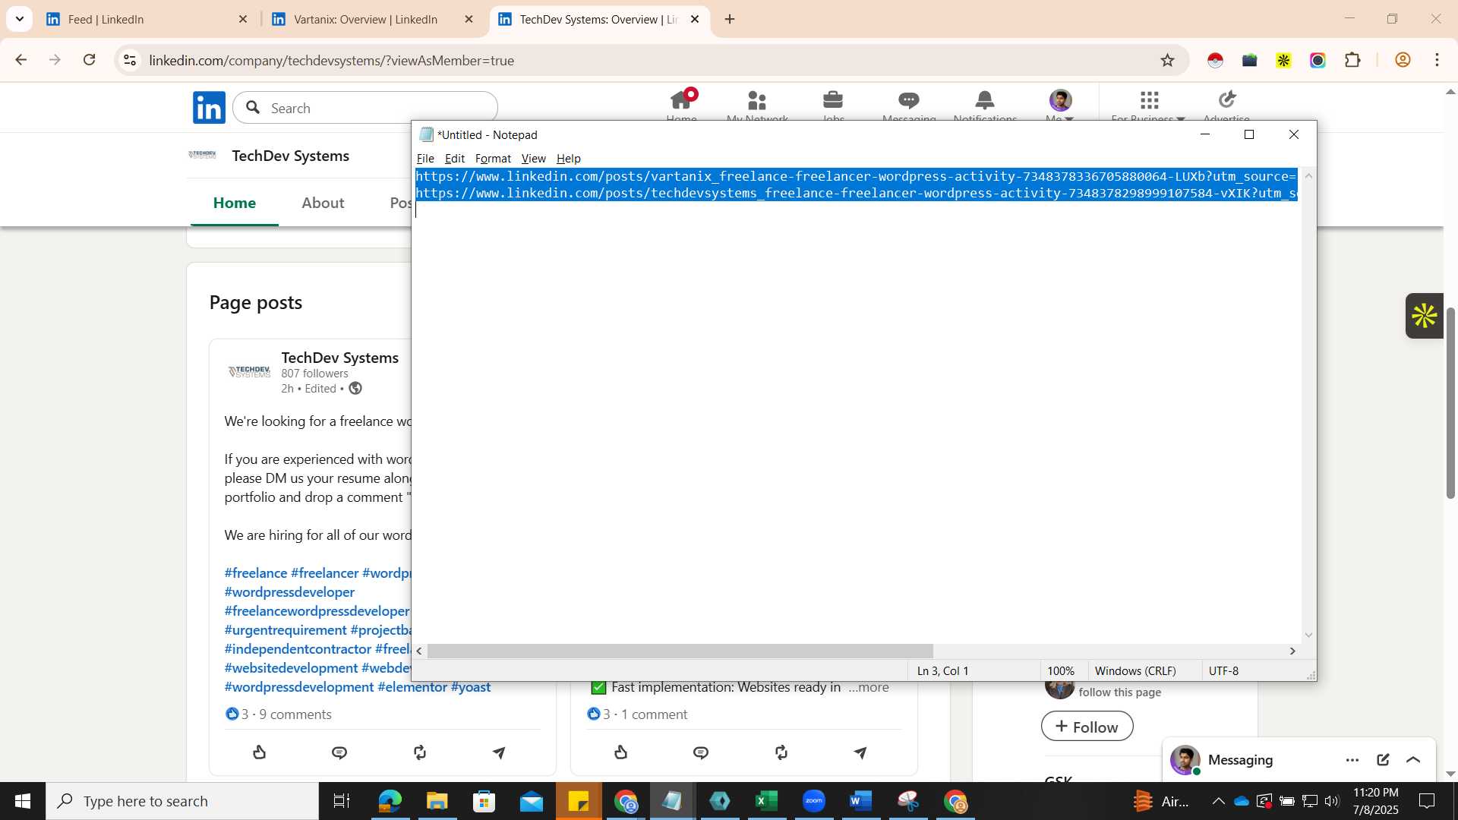
Task: Click the LinkedIn Search field
Action: [x=365, y=108]
